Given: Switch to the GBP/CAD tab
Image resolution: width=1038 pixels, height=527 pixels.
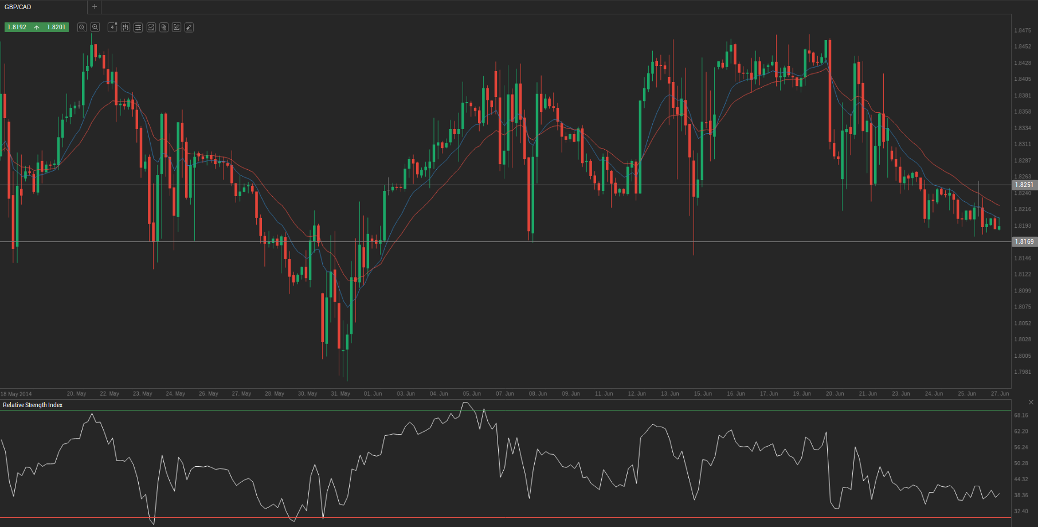Looking at the screenshot, I should (18, 7).
